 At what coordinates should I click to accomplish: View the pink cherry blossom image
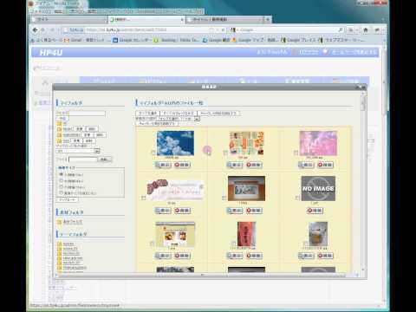(x=306, y=165)
